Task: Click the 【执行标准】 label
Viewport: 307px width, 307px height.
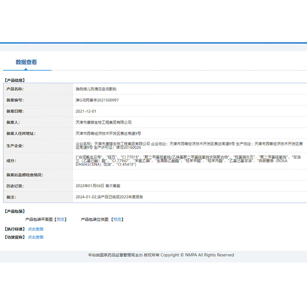Action: tap(15, 229)
